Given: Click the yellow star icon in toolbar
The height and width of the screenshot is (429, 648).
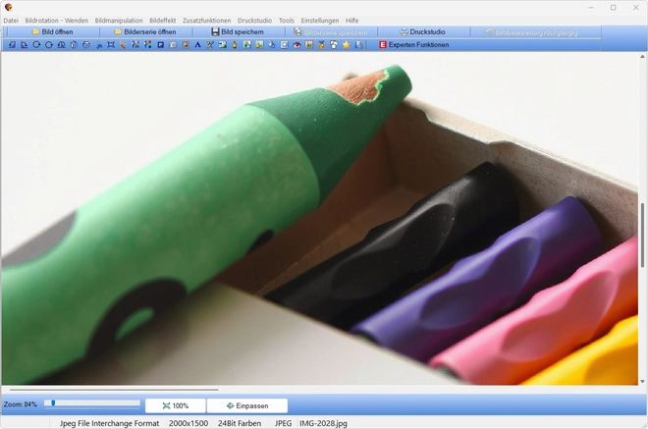Looking at the screenshot, I should (346, 45).
